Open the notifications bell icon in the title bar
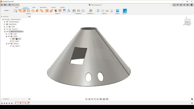The width and height of the screenshot is (194, 109). click(184, 5)
